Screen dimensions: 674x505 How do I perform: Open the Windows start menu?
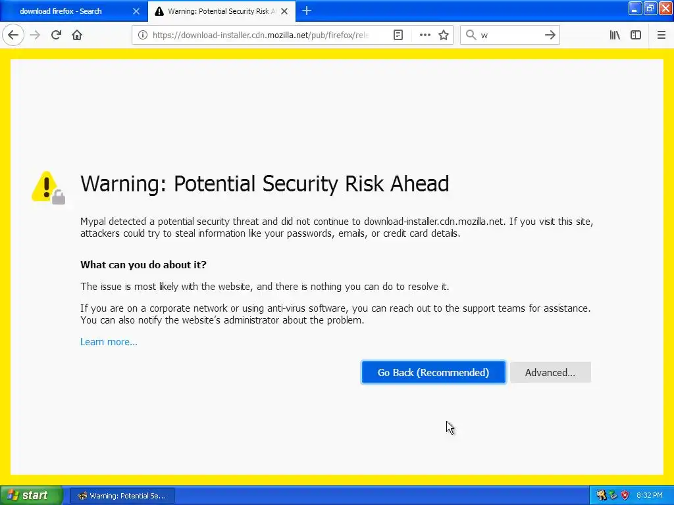tap(31, 495)
